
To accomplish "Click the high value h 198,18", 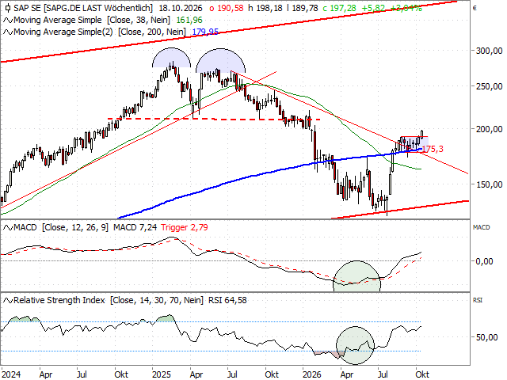I will [265, 8].
